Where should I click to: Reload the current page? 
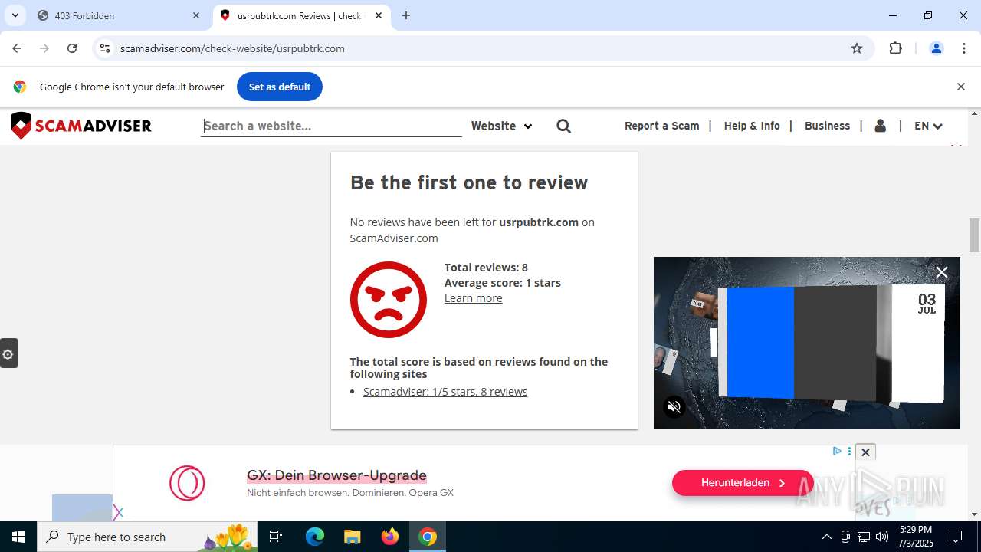point(72,48)
